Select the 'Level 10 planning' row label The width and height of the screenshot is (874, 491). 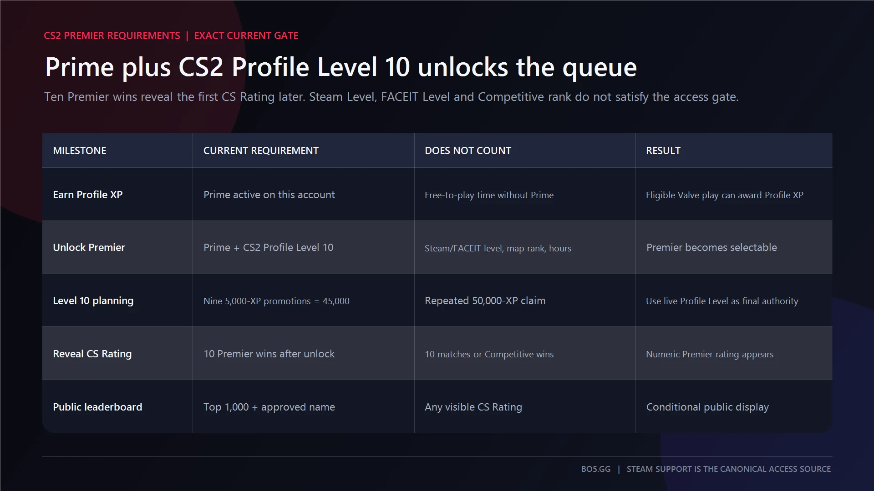pyautogui.click(x=93, y=301)
